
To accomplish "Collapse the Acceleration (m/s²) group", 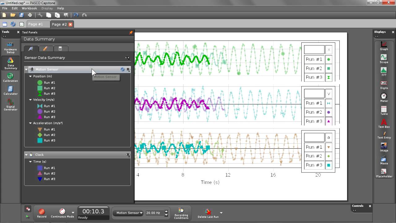I will coord(31,123).
